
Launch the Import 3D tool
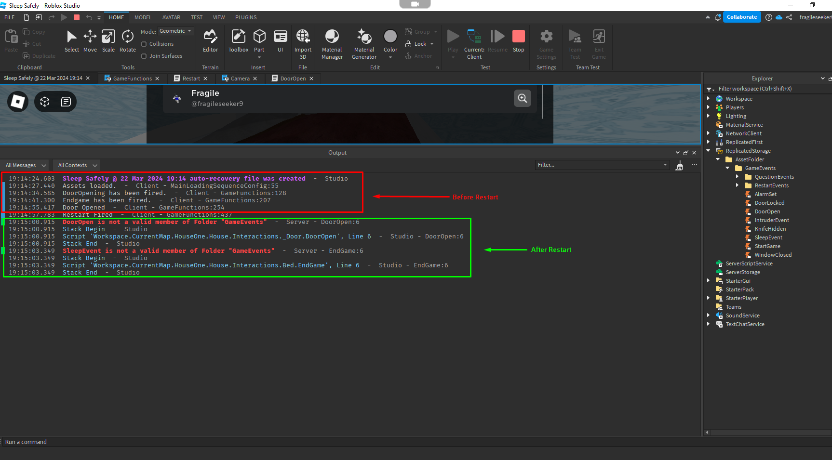tap(303, 42)
